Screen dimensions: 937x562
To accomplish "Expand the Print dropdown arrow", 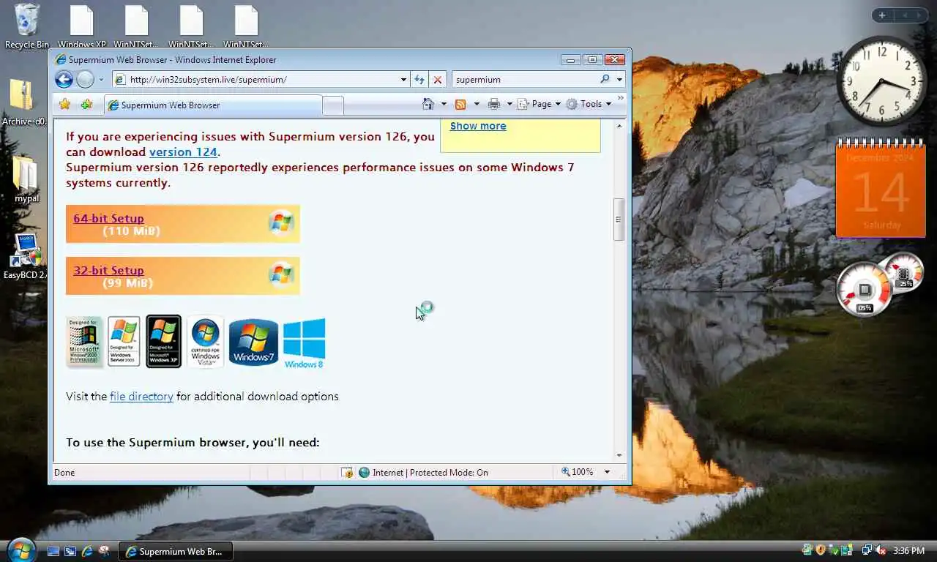I will 509,104.
